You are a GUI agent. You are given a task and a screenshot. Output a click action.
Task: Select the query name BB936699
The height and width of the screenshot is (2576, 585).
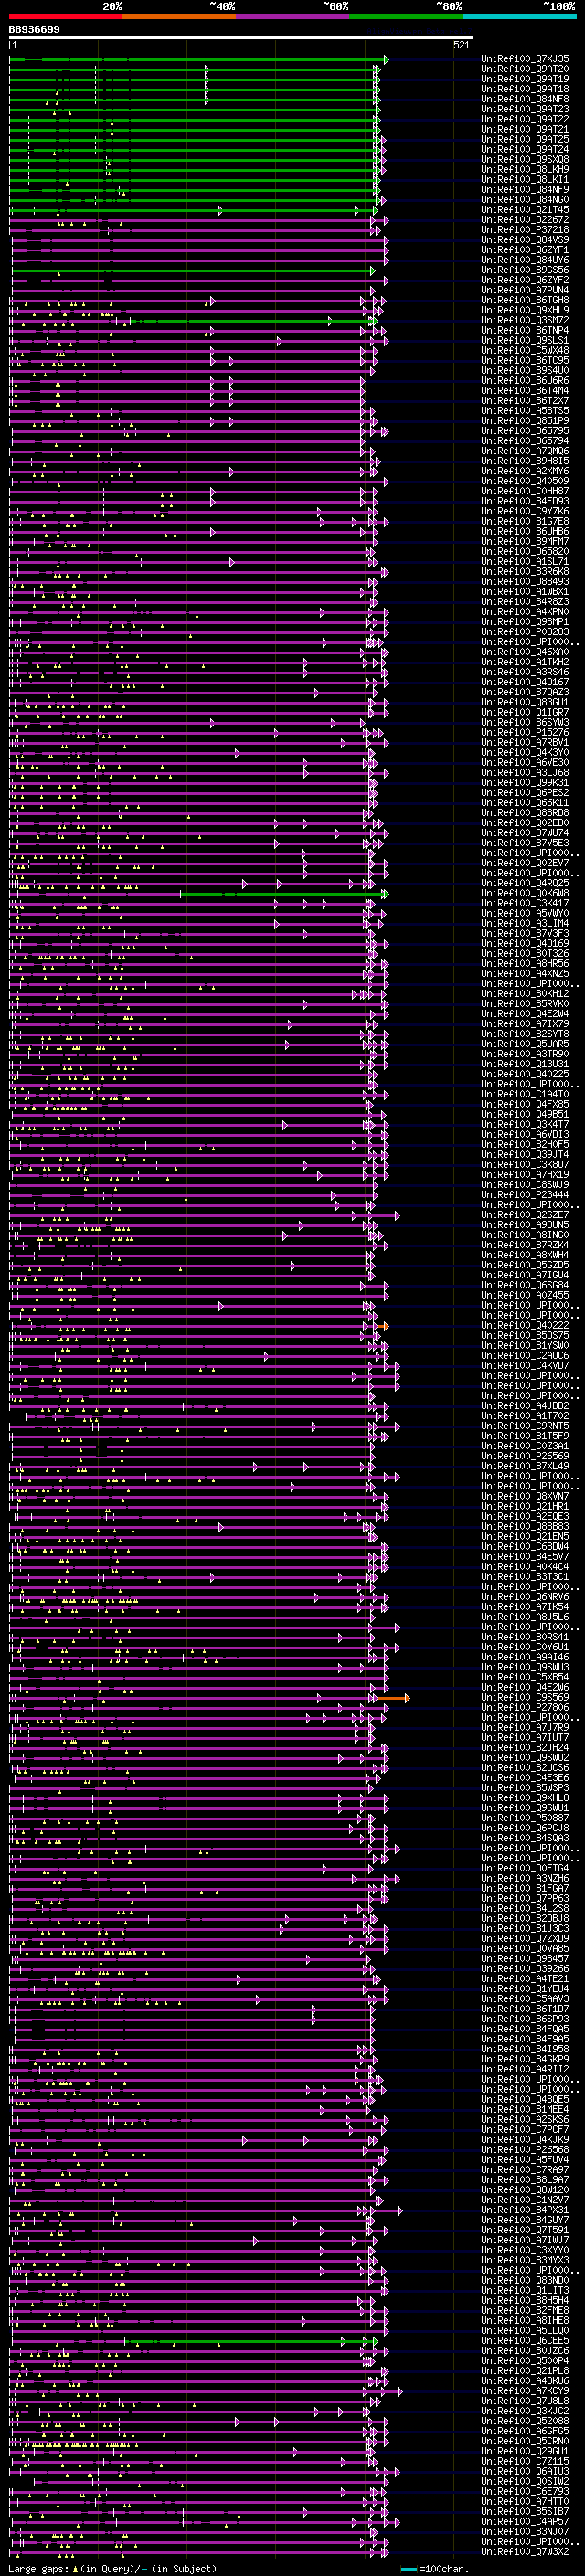click(34, 30)
